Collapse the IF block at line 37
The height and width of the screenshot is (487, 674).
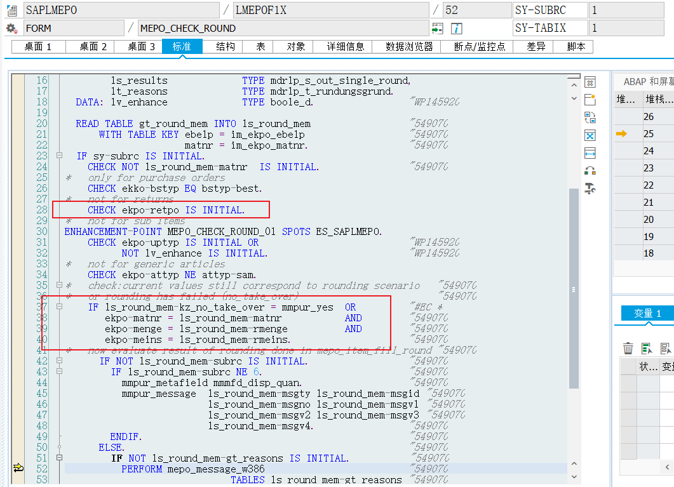(59, 307)
